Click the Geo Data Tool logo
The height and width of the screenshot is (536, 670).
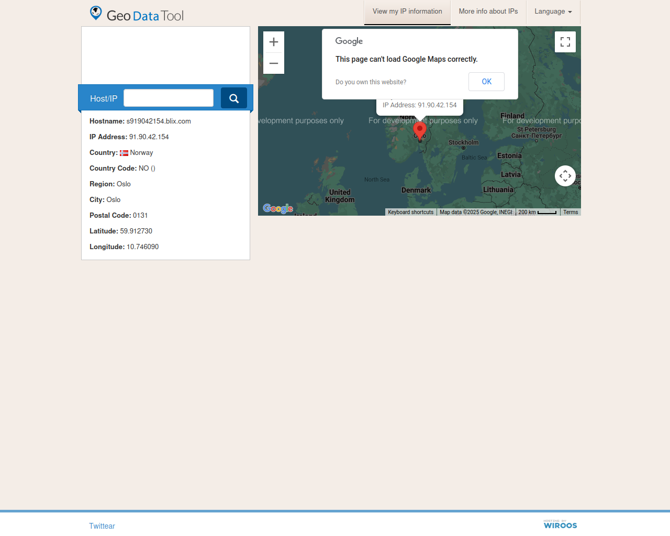pyautogui.click(x=137, y=14)
